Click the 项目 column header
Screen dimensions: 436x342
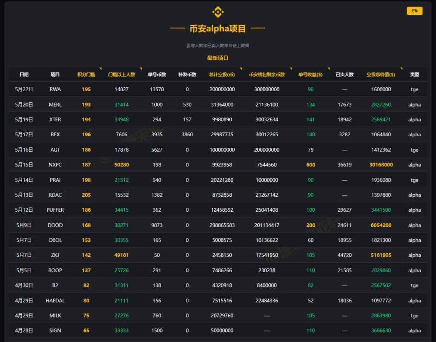[x=55, y=75]
